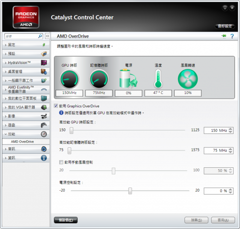Image resolution: width=240 pixels, height=229 pixels.
Task: Click the 桌面管理 desktop management icon
Action: (44, 71)
